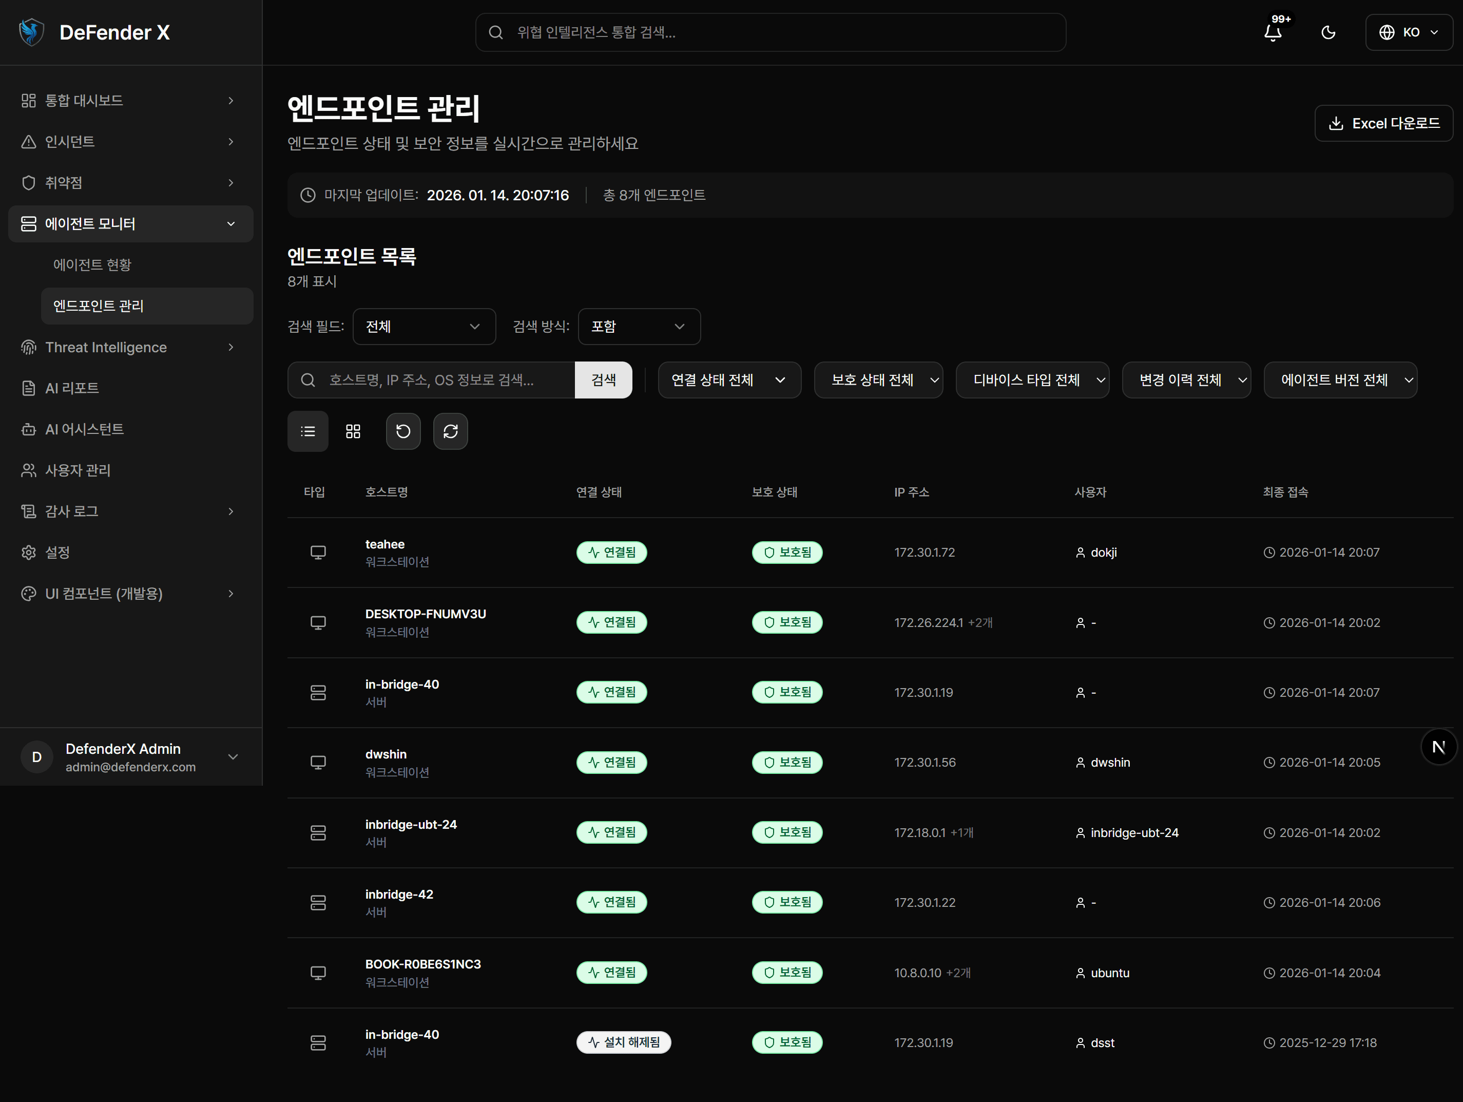Viewport: 1463px width, 1102px height.
Task: Toggle dark mode moon icon
Action: pyautogui.click(x=1327, y=32)
